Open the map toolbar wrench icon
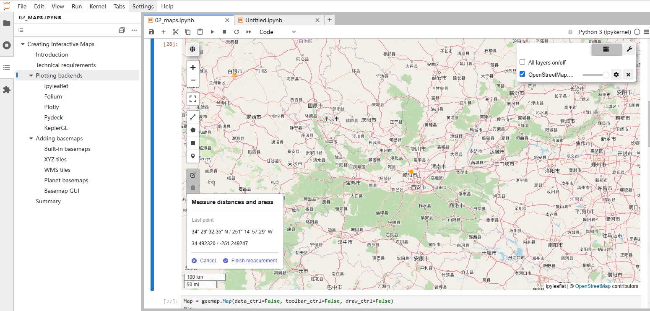Image resolution: width=650 pixels, height=311 pixels. tap(629, 49)
